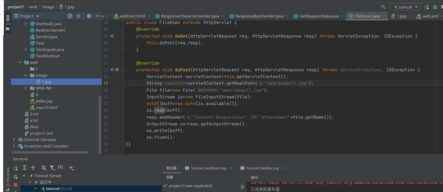The width and height of the screenshot is (443, 192).
Task: Select search.html in the project tree
Action: coord(46,107)
